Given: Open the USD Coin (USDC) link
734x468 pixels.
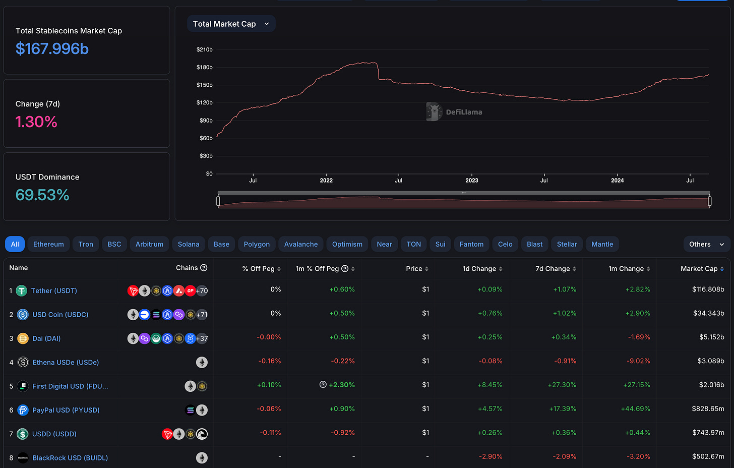Looking at the screenshot, I should point(60,315).
